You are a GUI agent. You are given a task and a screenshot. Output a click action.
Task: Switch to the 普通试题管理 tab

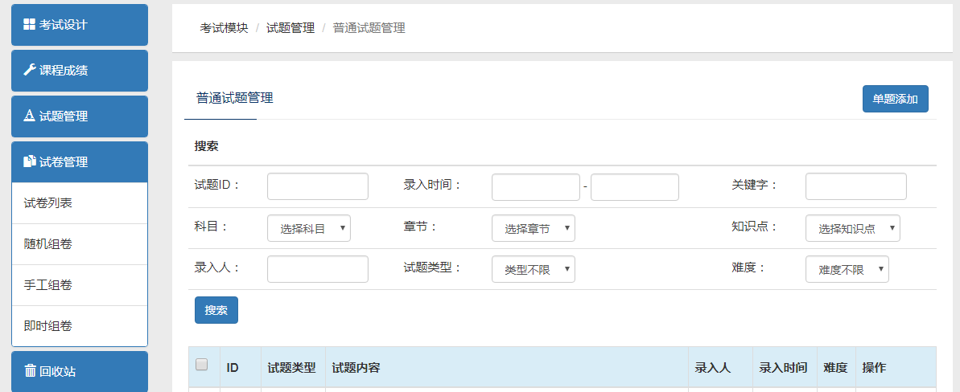point(235,99)
